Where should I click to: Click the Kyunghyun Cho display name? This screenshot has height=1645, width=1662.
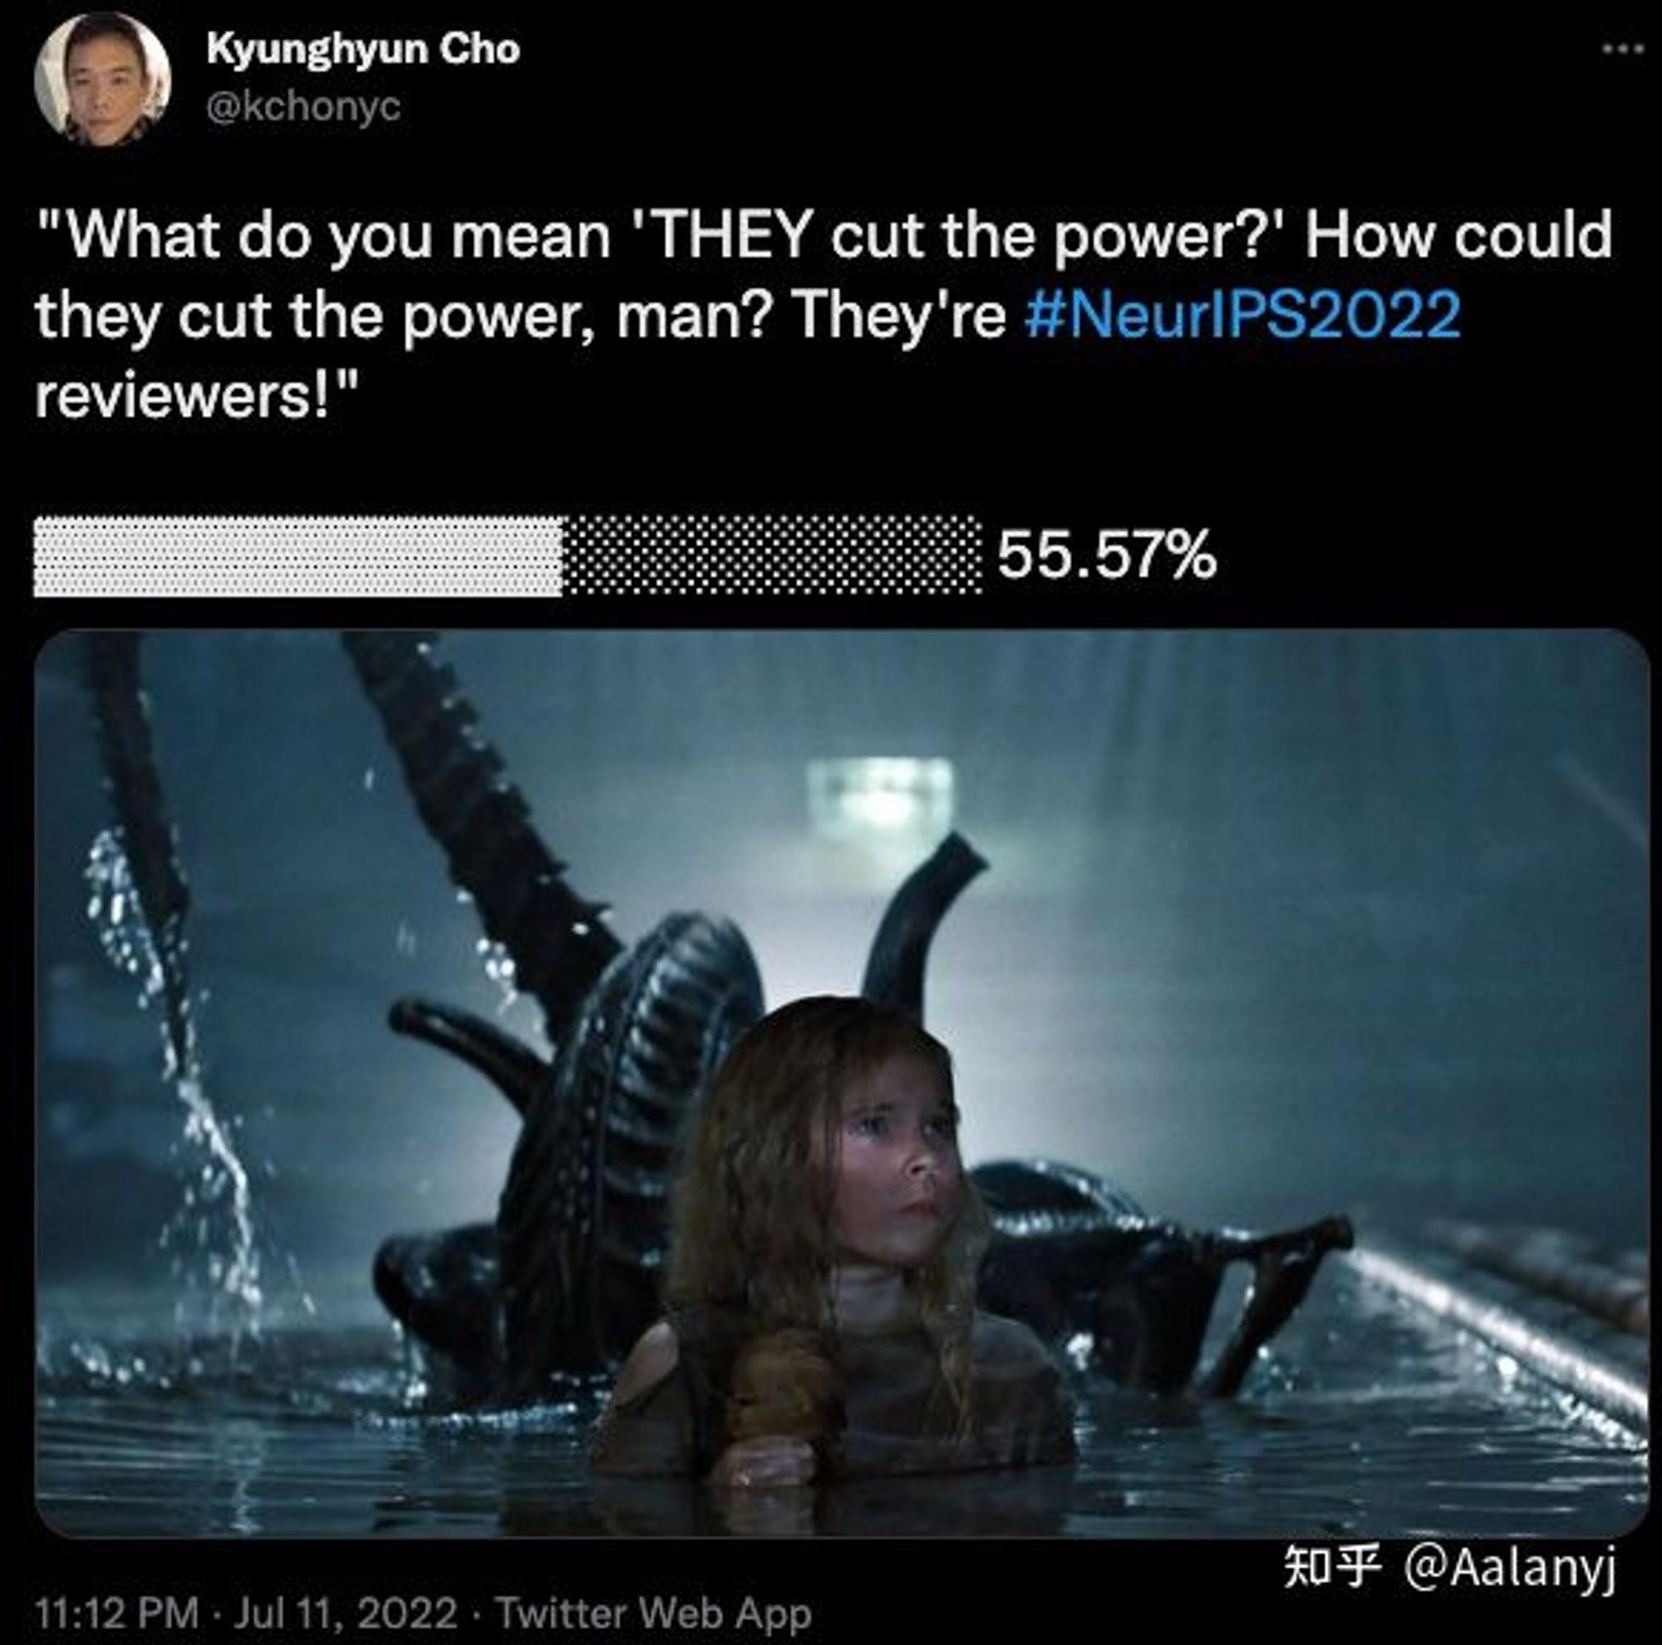click(362, 50)
